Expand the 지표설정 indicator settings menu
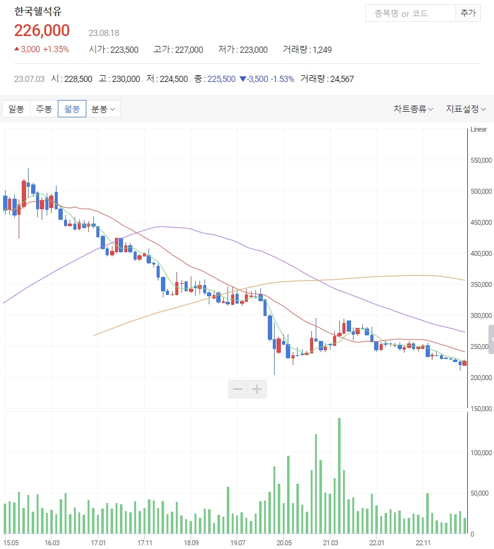 (x=465, y=109)
